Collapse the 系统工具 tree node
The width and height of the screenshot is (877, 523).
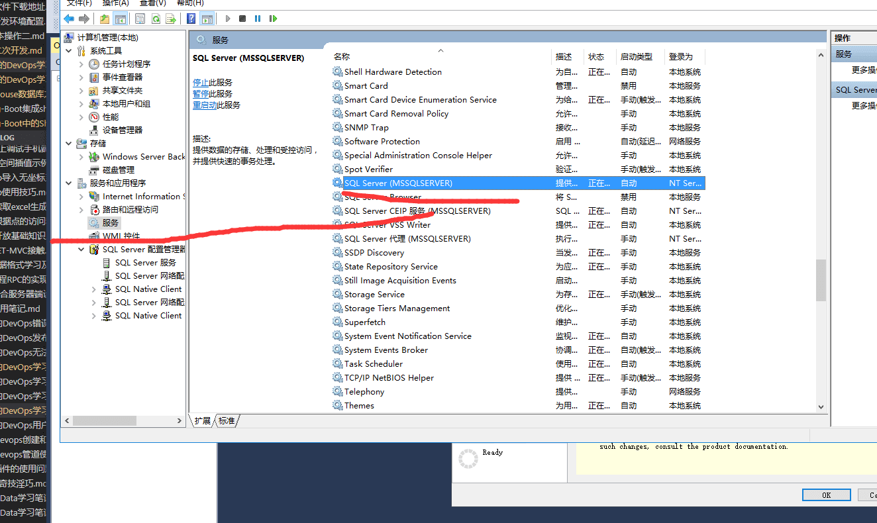tap(69, 51)
